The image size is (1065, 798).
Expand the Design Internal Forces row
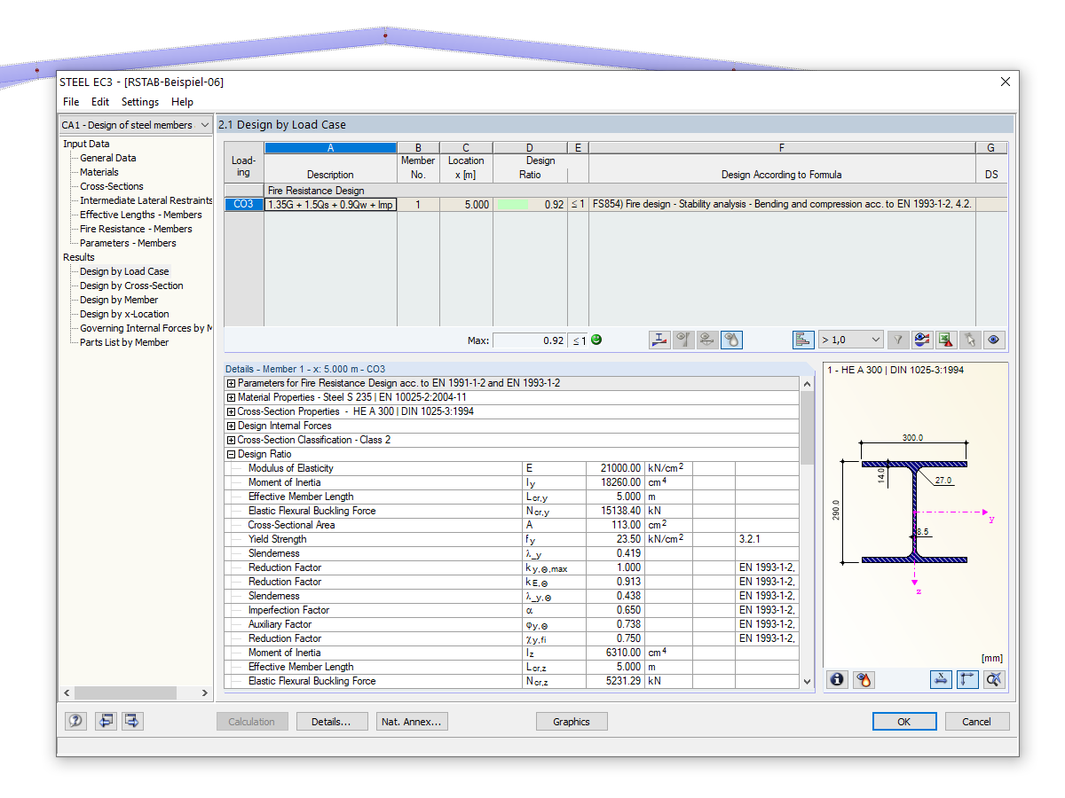[232, 426]
